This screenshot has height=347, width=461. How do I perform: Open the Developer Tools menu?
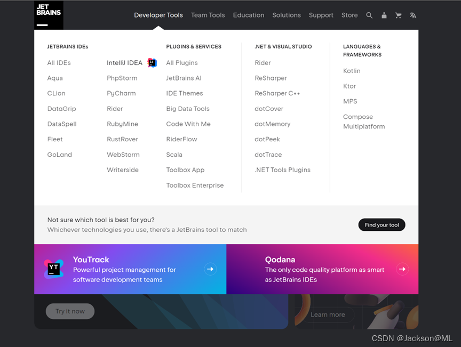pyautogui.click(x=158, y=15)
